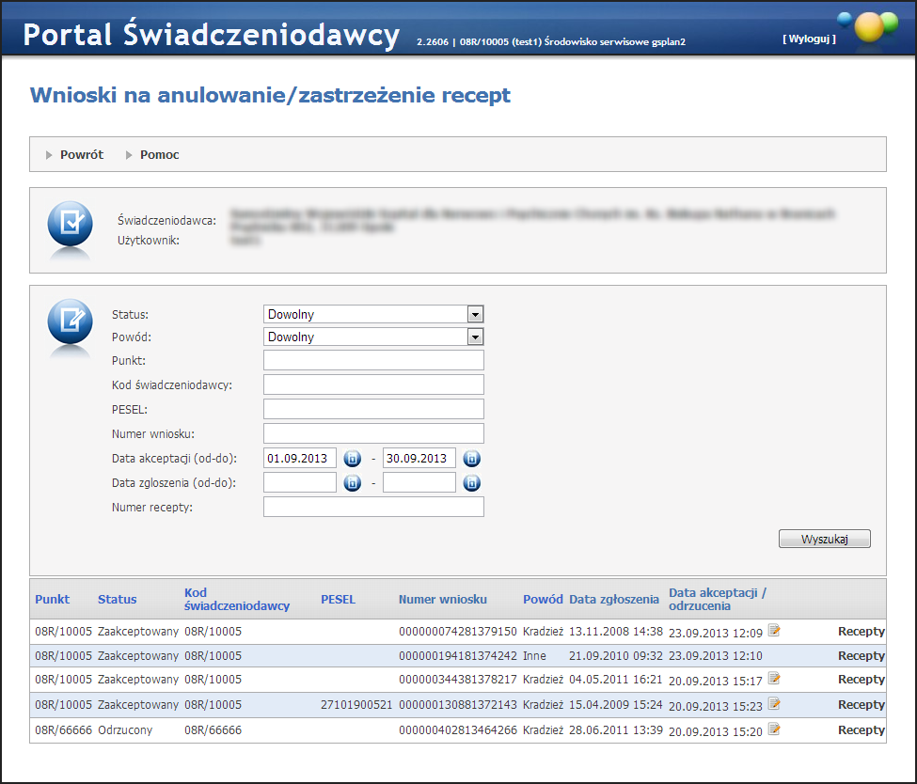
Task: Click into the PESEL input field
Action: pyautogui.click(x=373, y=409)
